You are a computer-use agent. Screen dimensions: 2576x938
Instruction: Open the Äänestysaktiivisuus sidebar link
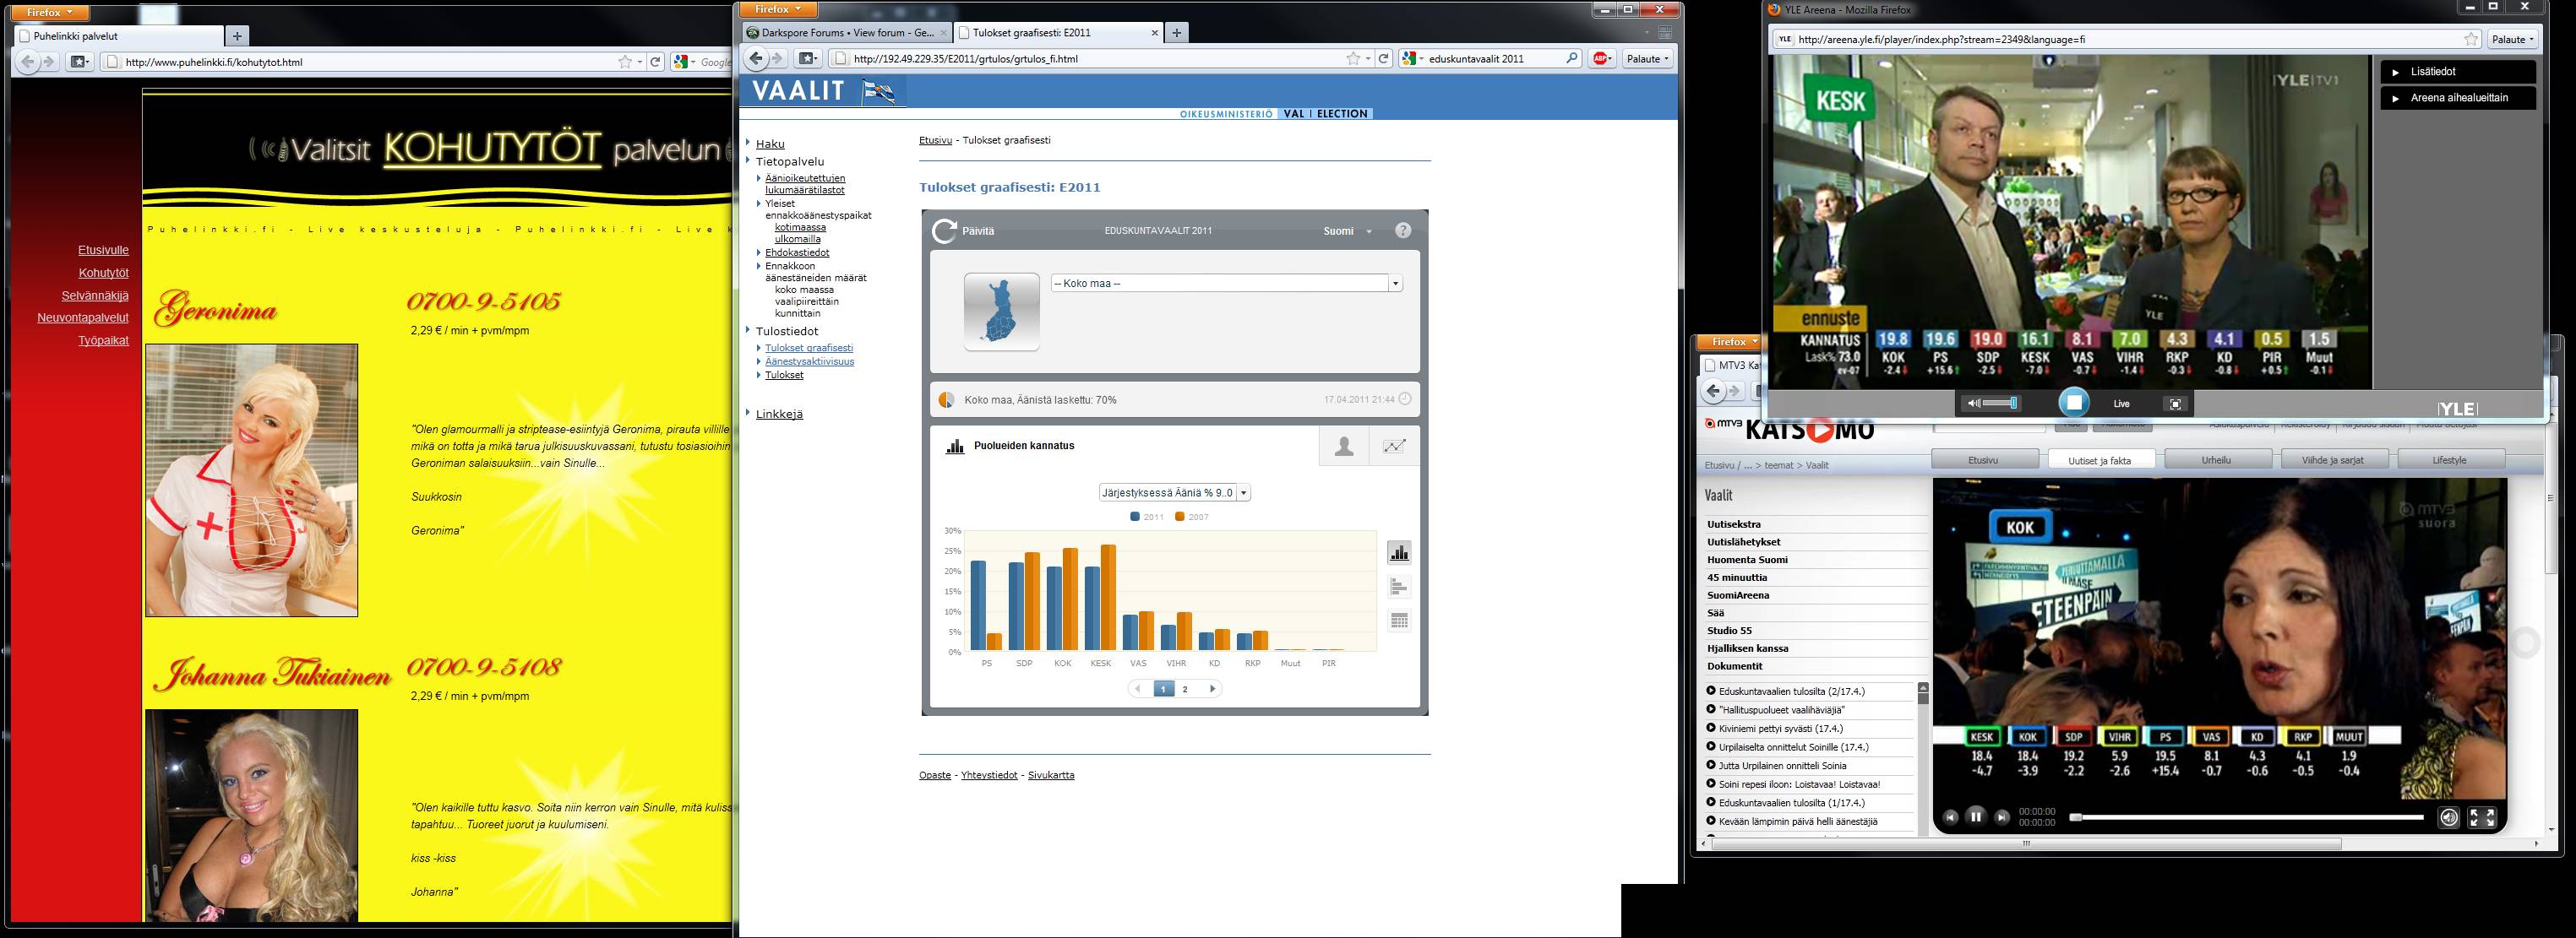point(809,361)
